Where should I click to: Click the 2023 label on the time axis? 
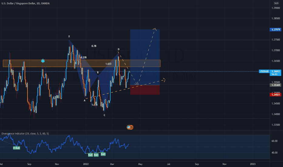pos(253,164)
